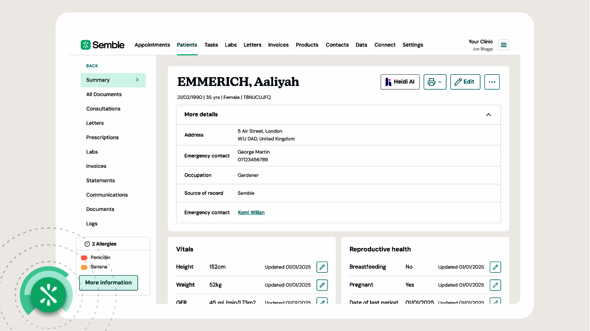Open Logs in the sidebar
This screenshot has width=590, height=331.
click(x=92, y=224)
